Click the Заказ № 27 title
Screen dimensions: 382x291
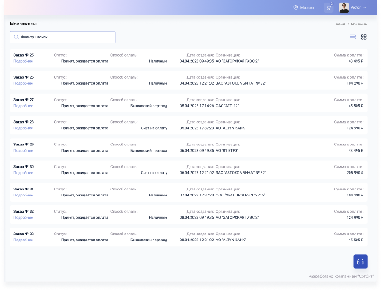pos(24,100)
